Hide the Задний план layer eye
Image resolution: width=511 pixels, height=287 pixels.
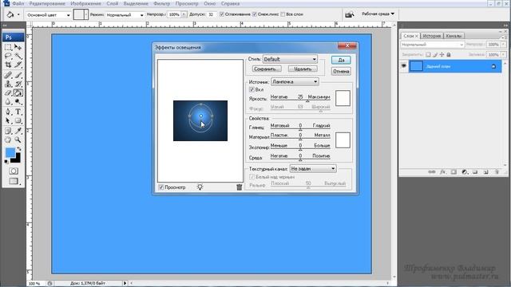coord(404,66)
